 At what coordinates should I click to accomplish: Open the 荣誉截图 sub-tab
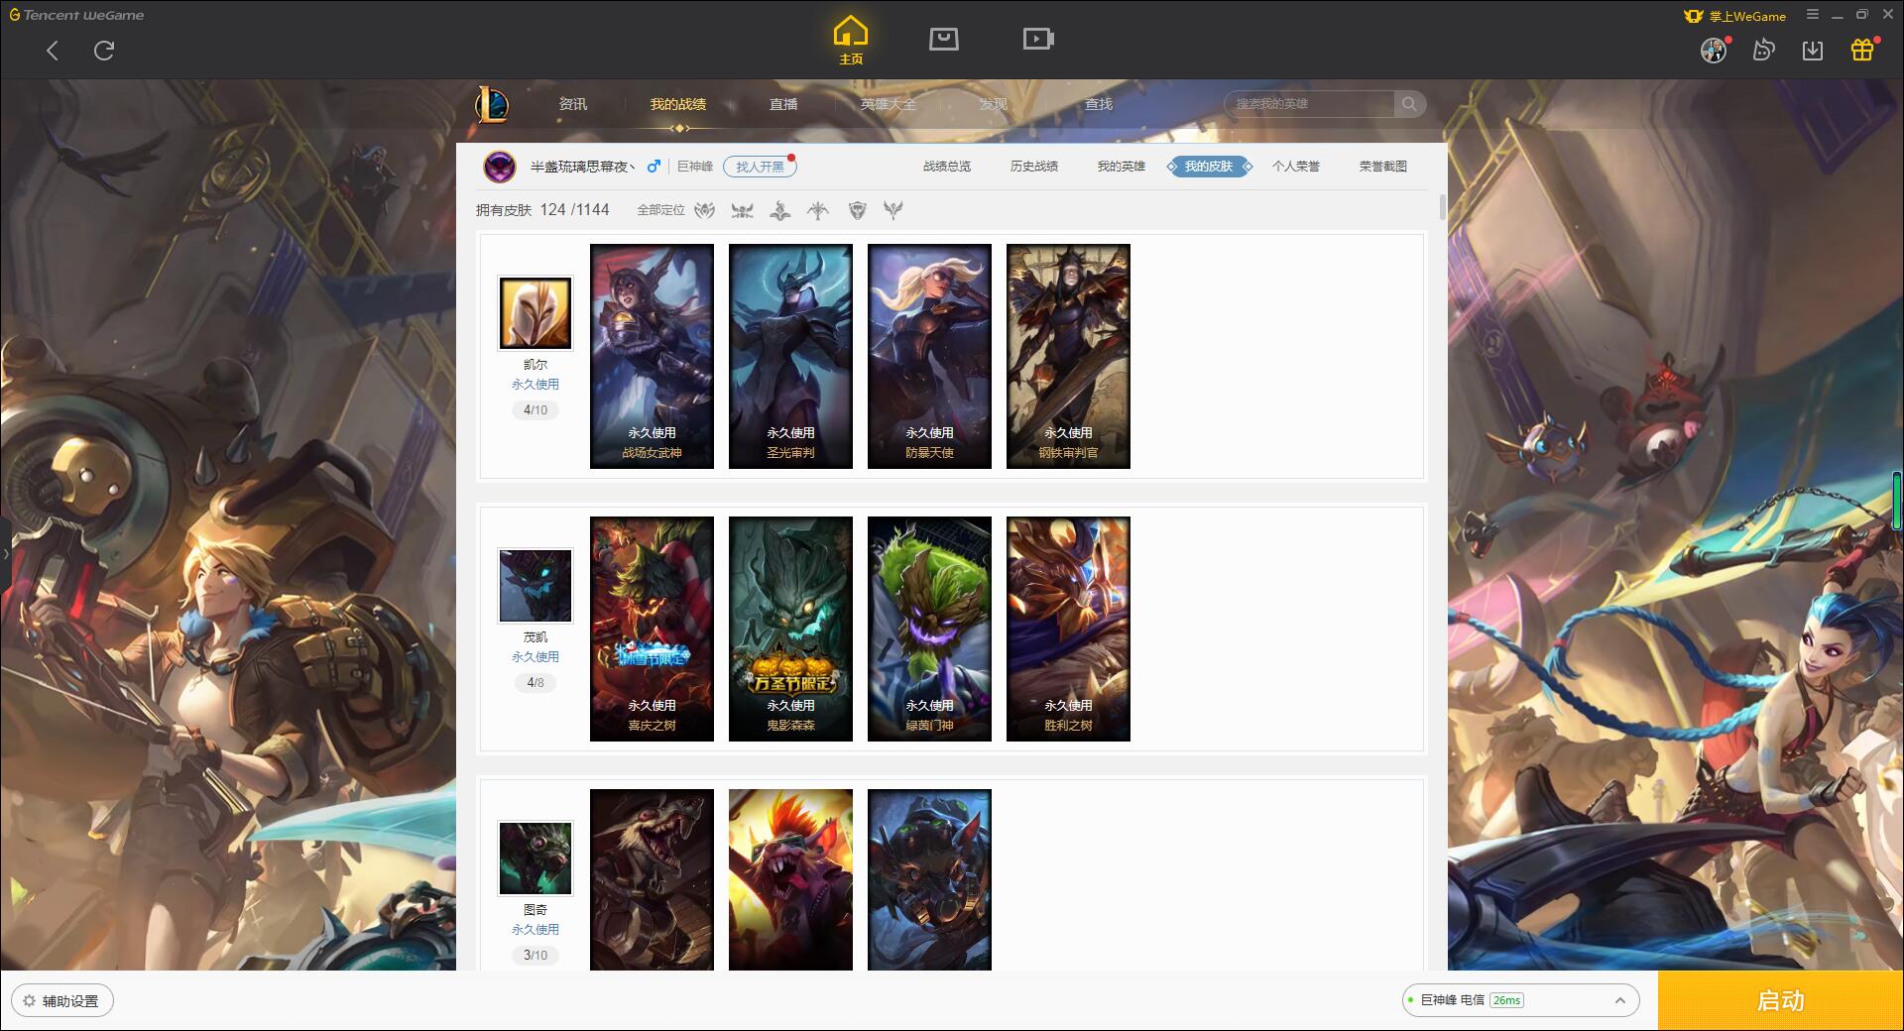pos(1383,167)
